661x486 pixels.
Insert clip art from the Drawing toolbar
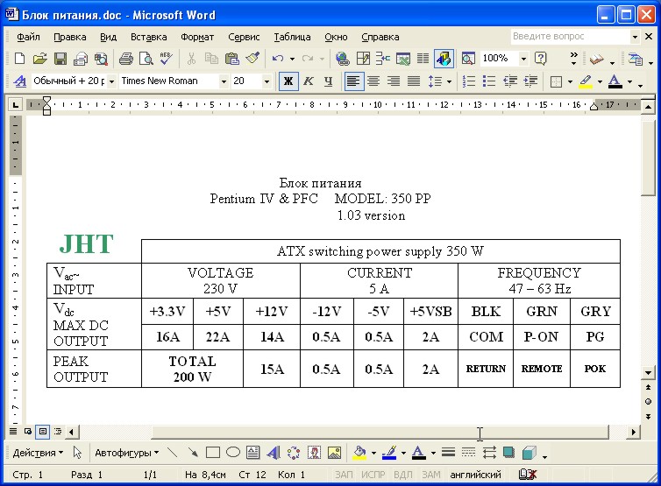[x=314, y=453]
